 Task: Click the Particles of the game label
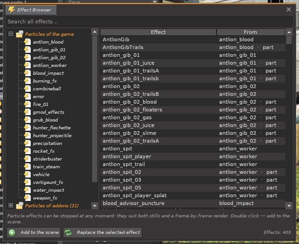point(50,34)
